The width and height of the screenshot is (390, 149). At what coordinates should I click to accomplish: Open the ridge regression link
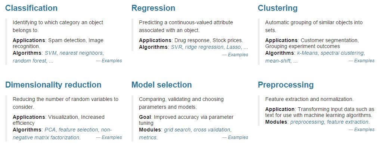204,47
